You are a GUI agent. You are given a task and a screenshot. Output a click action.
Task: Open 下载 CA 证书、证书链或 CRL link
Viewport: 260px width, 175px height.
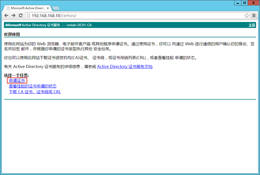click(x=35, y=92)
